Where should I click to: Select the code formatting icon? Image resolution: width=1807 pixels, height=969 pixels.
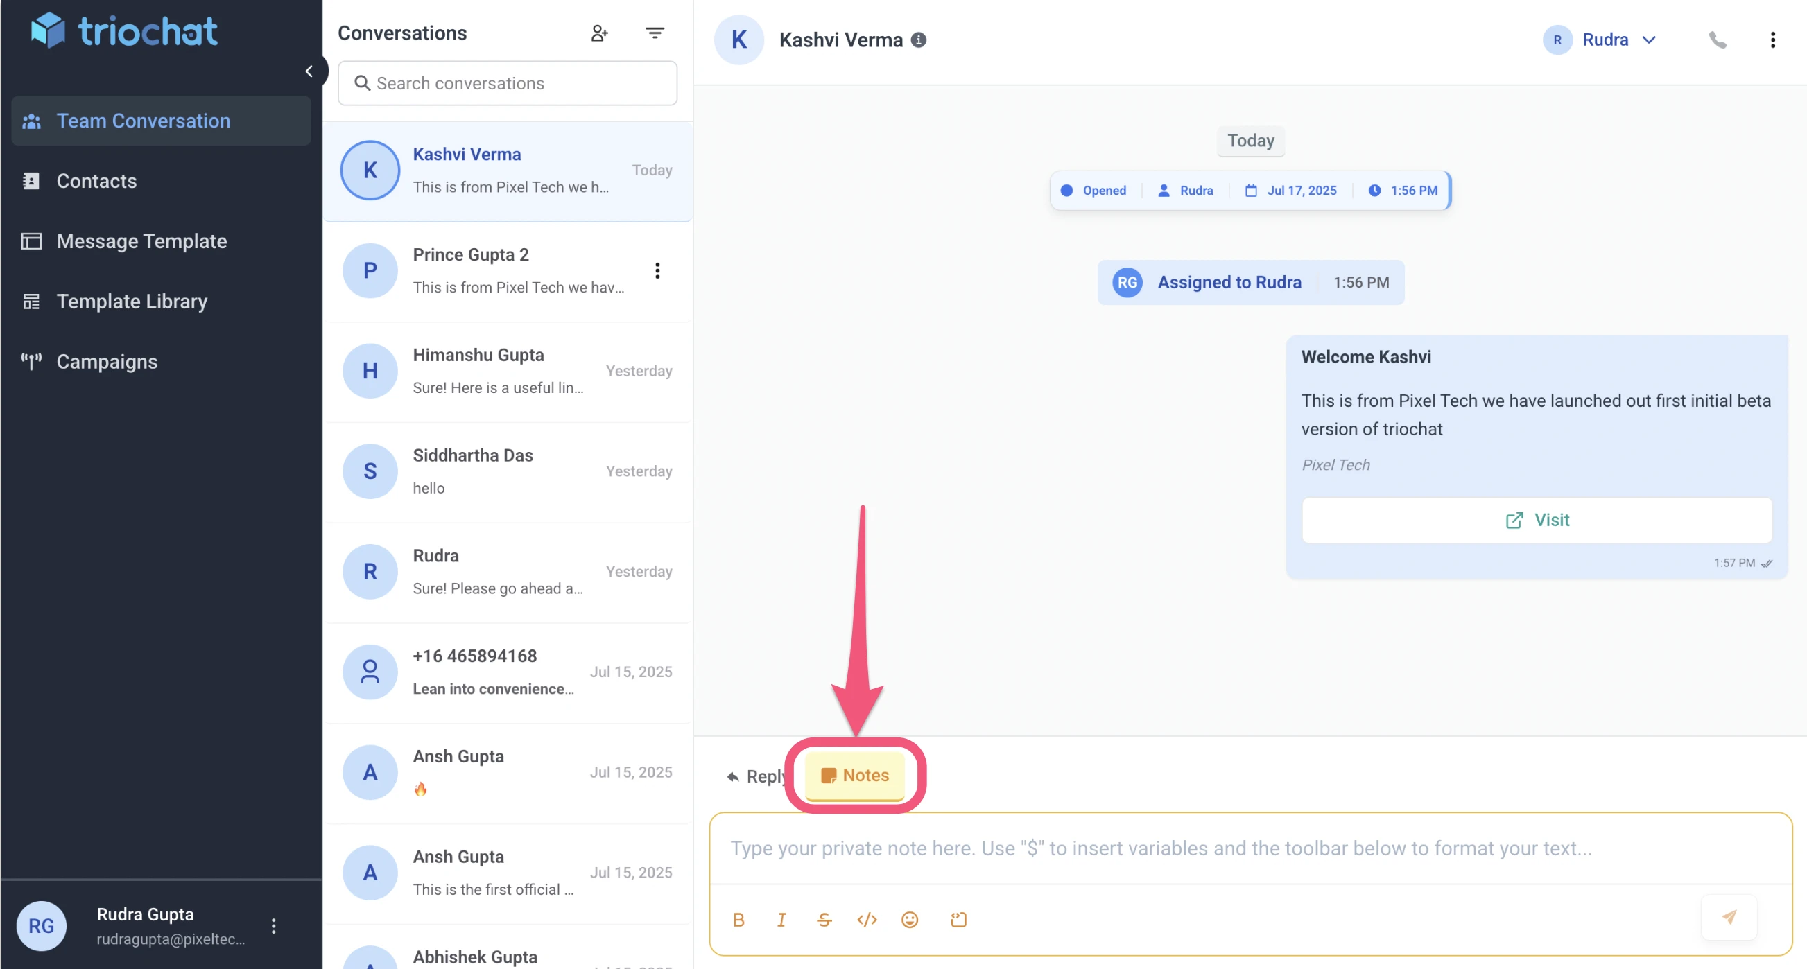[x=867, y=919]
